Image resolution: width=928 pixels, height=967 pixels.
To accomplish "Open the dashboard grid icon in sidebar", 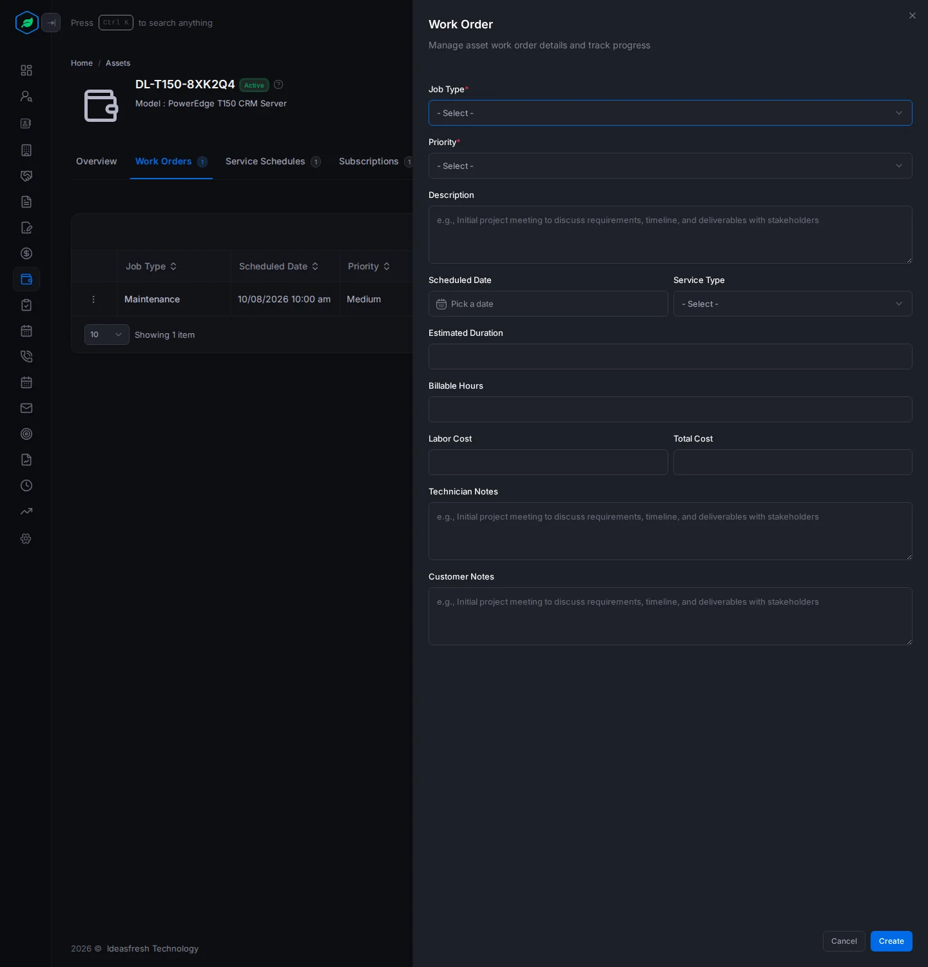I will pyautogui.click(x=26, y=70).
